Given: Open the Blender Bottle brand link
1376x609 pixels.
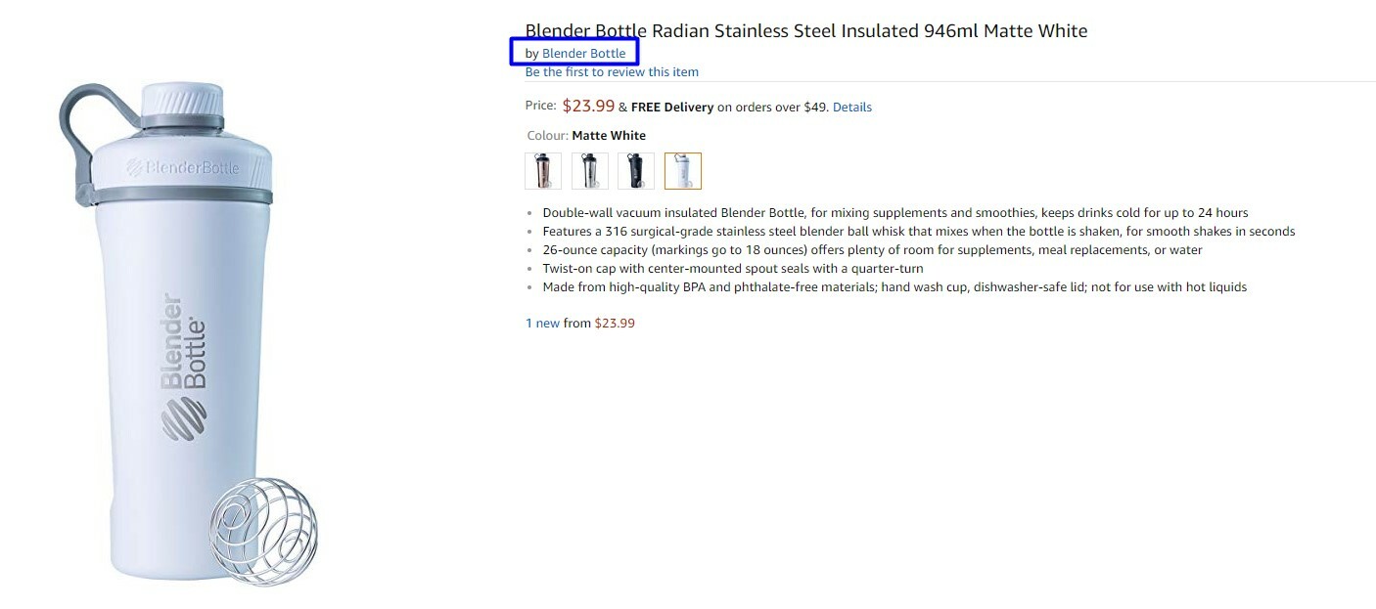Looking at the screenshot, I should coord(583,54).
